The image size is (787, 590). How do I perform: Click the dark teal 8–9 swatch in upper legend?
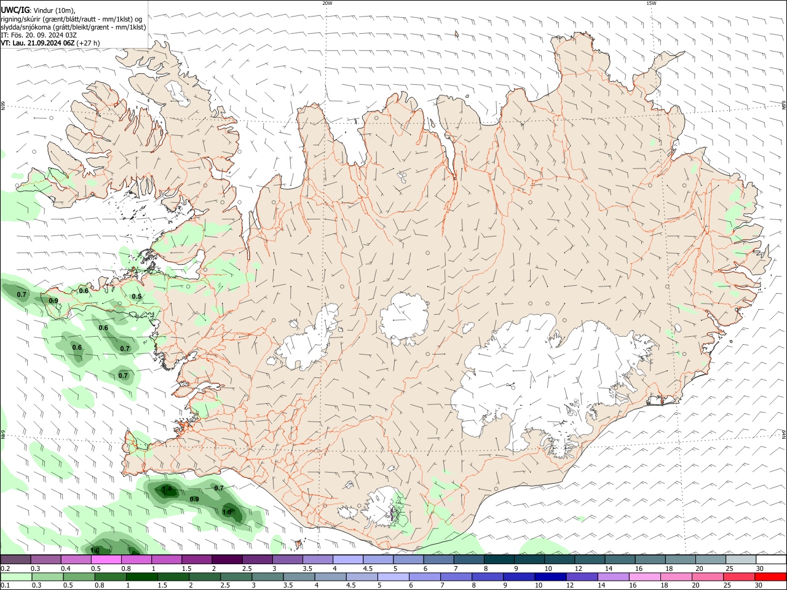[x=499, y=559]
